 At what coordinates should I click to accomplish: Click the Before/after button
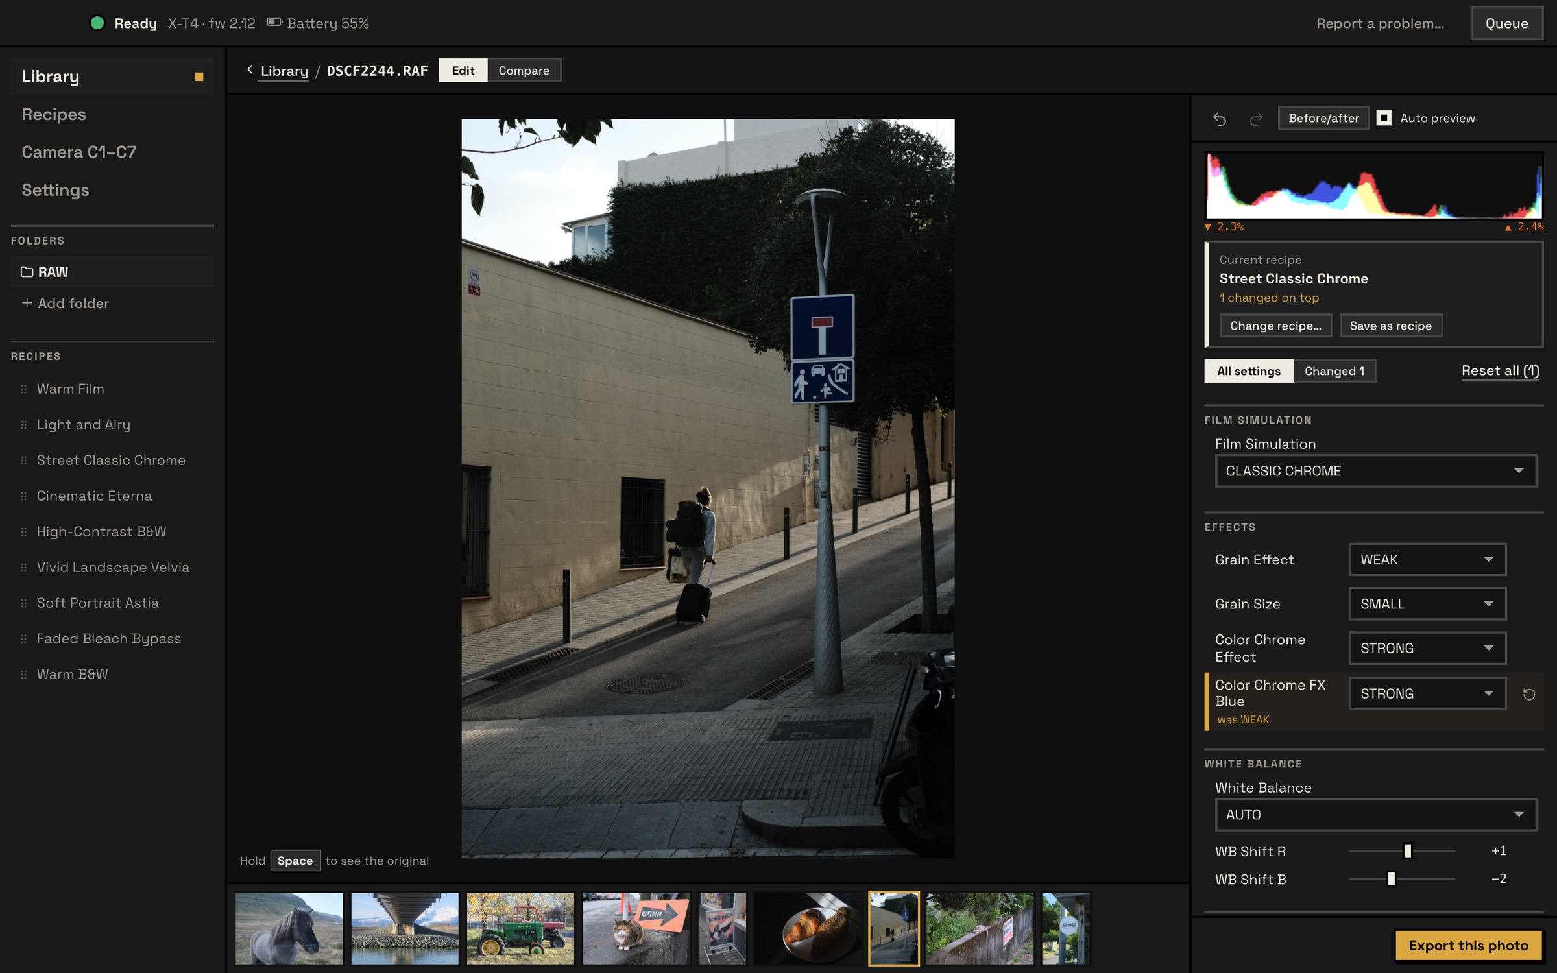tap(1323, 118)
